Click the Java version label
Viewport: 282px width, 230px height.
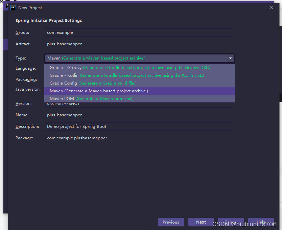pos(28,89)
